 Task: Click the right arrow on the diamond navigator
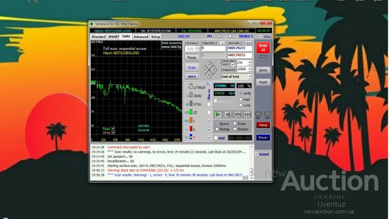[214, 70]
